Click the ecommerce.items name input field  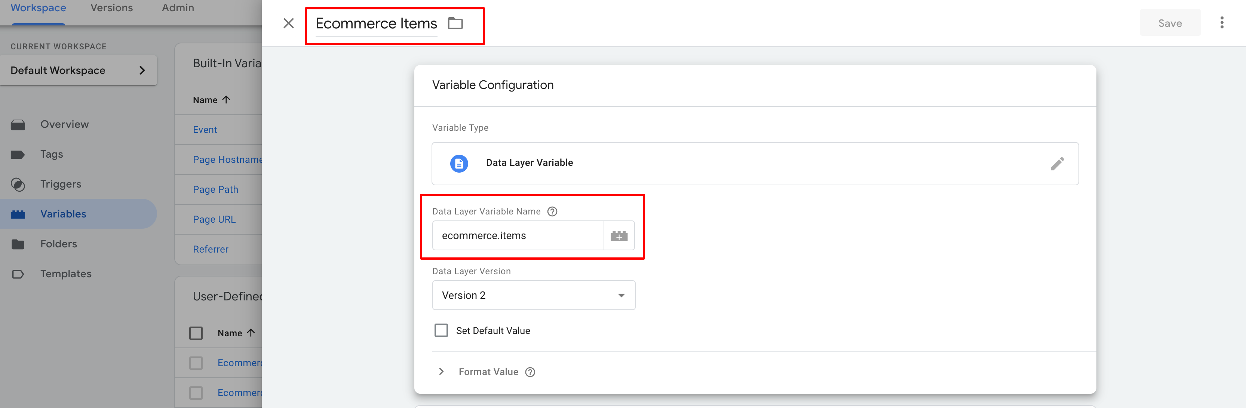coord(518,235)
